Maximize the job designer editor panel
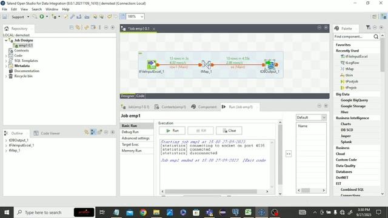The width and height of the screenshot is (388, 218). pos(326,27)
